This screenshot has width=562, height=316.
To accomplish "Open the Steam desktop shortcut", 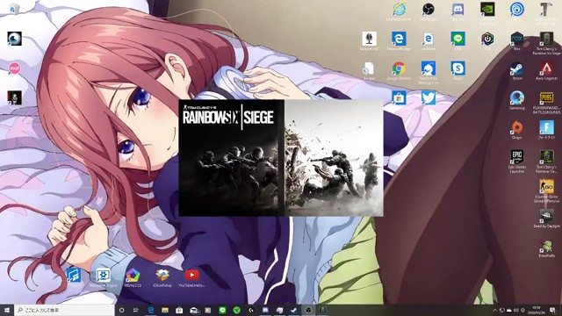I will click(x=517, y=68).
